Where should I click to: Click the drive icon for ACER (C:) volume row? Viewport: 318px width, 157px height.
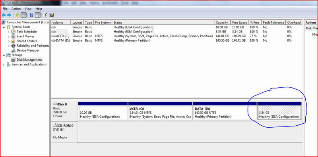click(54, 36)
